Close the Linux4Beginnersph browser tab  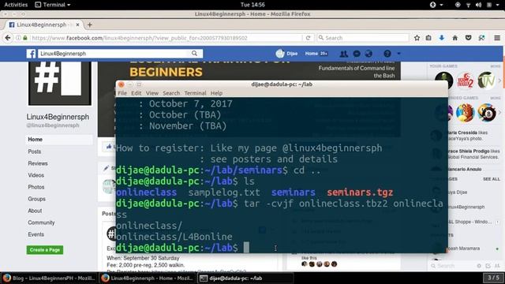click(77, 24)
